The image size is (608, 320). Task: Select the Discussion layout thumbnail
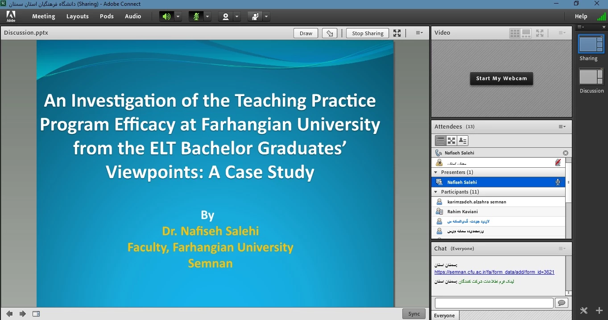tap(591, 77)
